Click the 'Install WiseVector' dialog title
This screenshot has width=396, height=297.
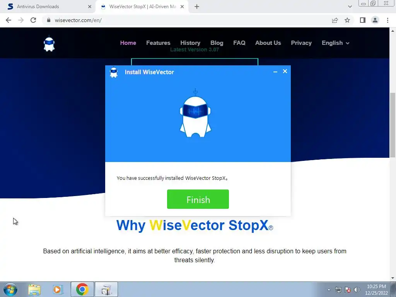click(x=149, y=72)
